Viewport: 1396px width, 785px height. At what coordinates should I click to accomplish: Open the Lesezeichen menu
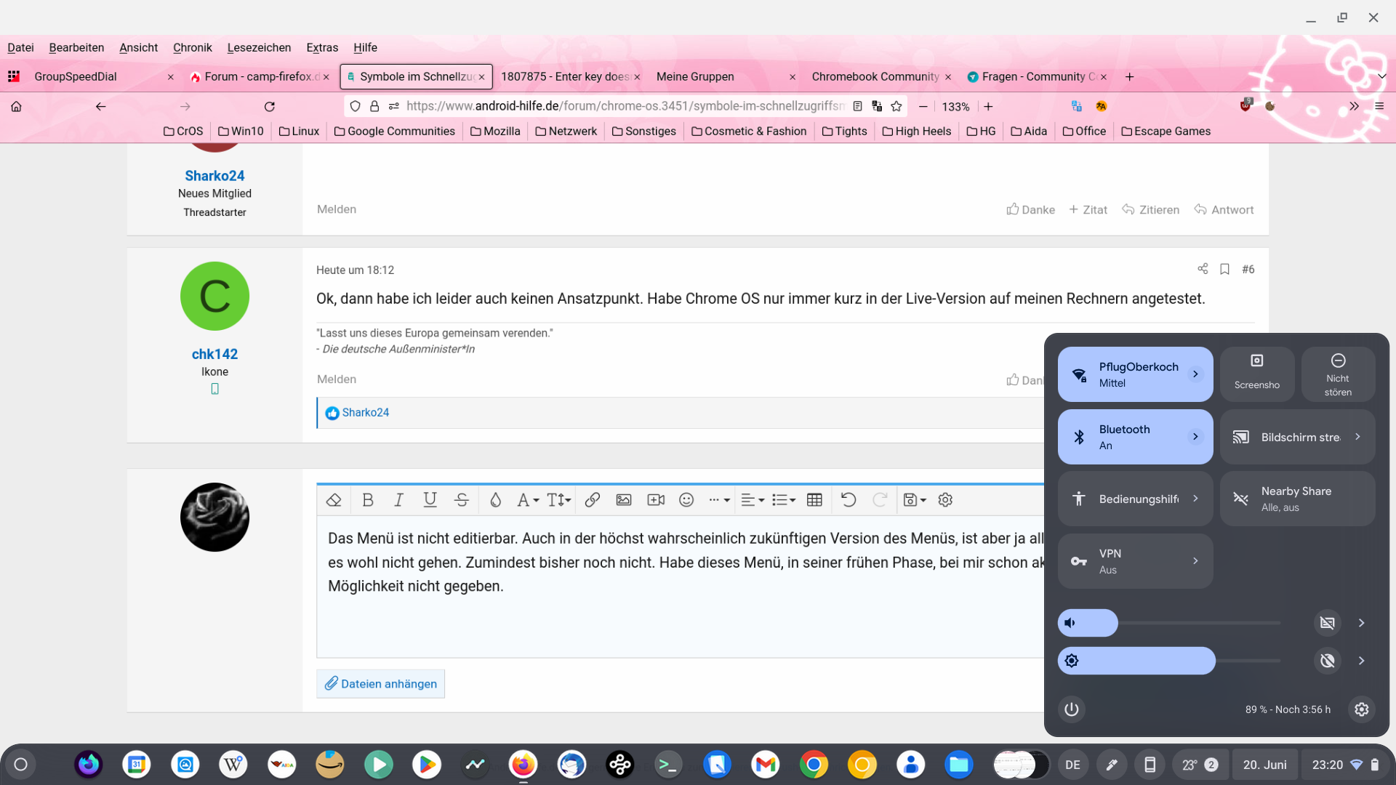pyautogui.click(x=259, y=47)
